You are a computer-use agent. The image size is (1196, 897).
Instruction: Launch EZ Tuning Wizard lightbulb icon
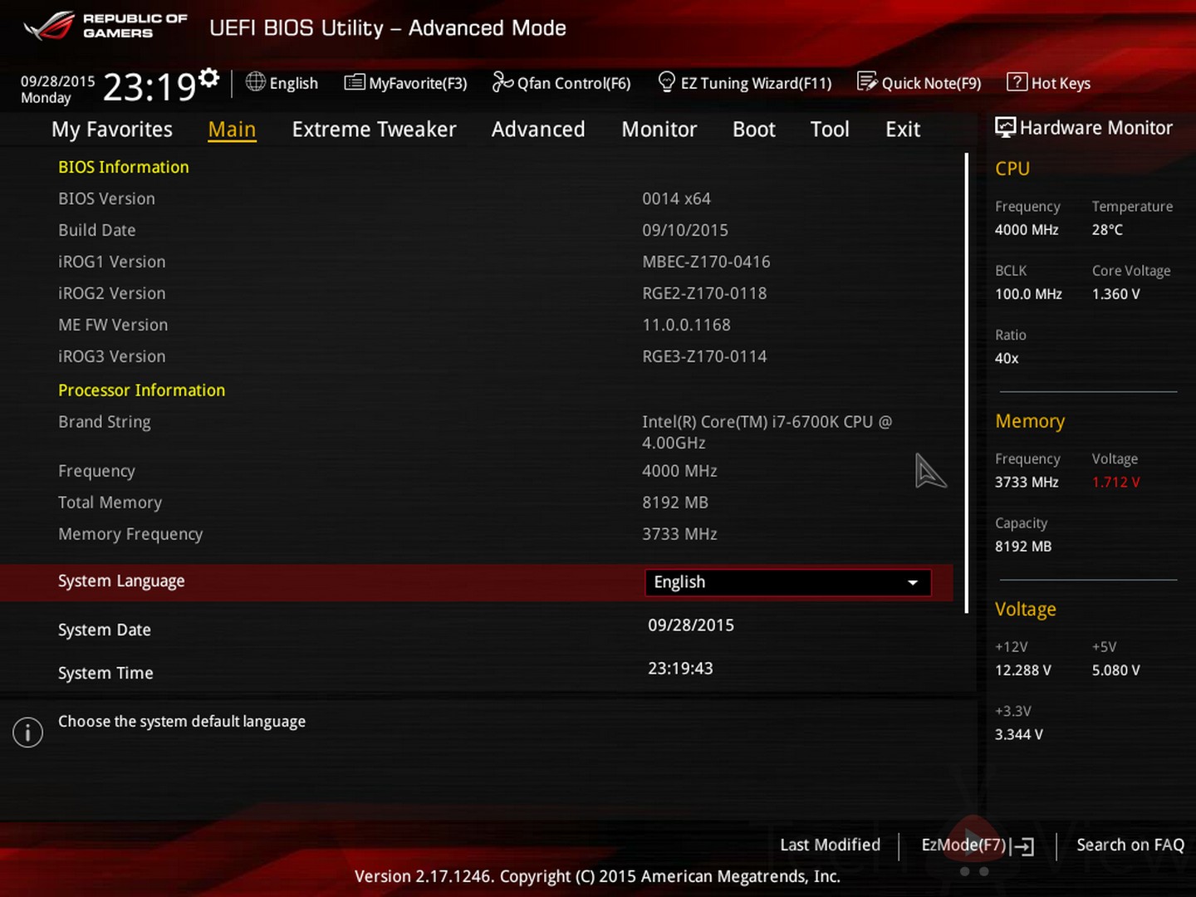point(666,81)
